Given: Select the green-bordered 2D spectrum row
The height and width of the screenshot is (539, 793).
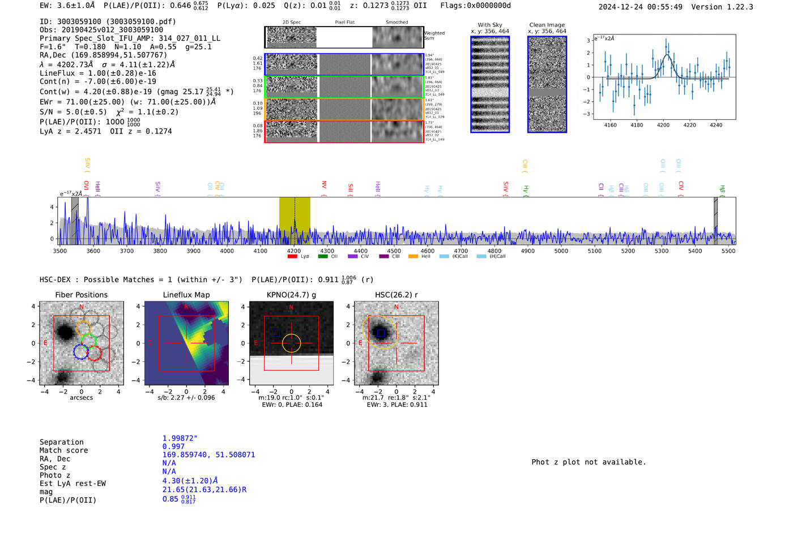Looking at the screenshot, I should 344,87.
